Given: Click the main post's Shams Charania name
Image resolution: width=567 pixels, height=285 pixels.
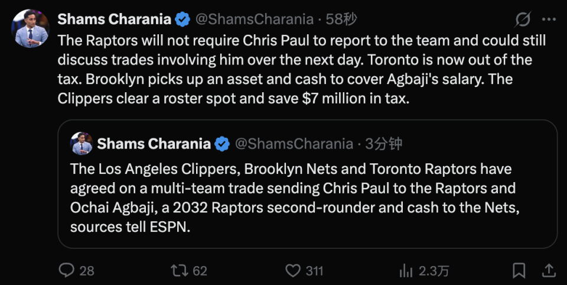Looking at the screenshot, I should pyautogui.click(x=114, y=20).
